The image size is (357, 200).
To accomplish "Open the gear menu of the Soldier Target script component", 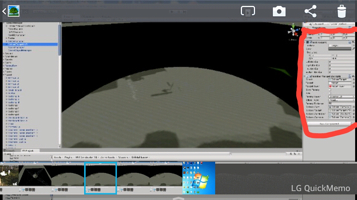I will (x=353, y=76).
